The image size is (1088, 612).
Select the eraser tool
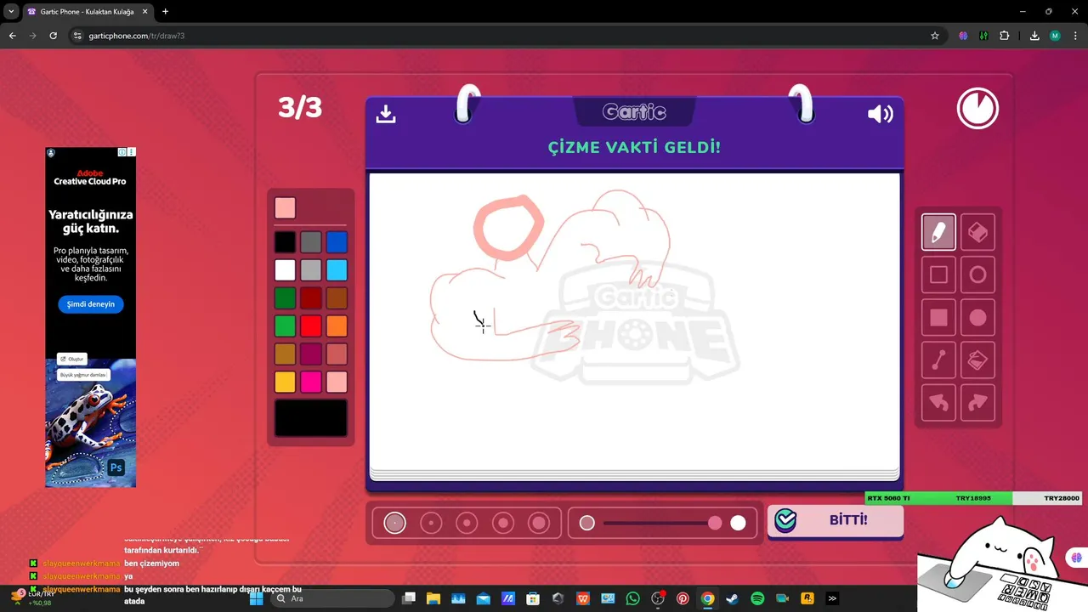pyautogui.click(x=977, y=232)
